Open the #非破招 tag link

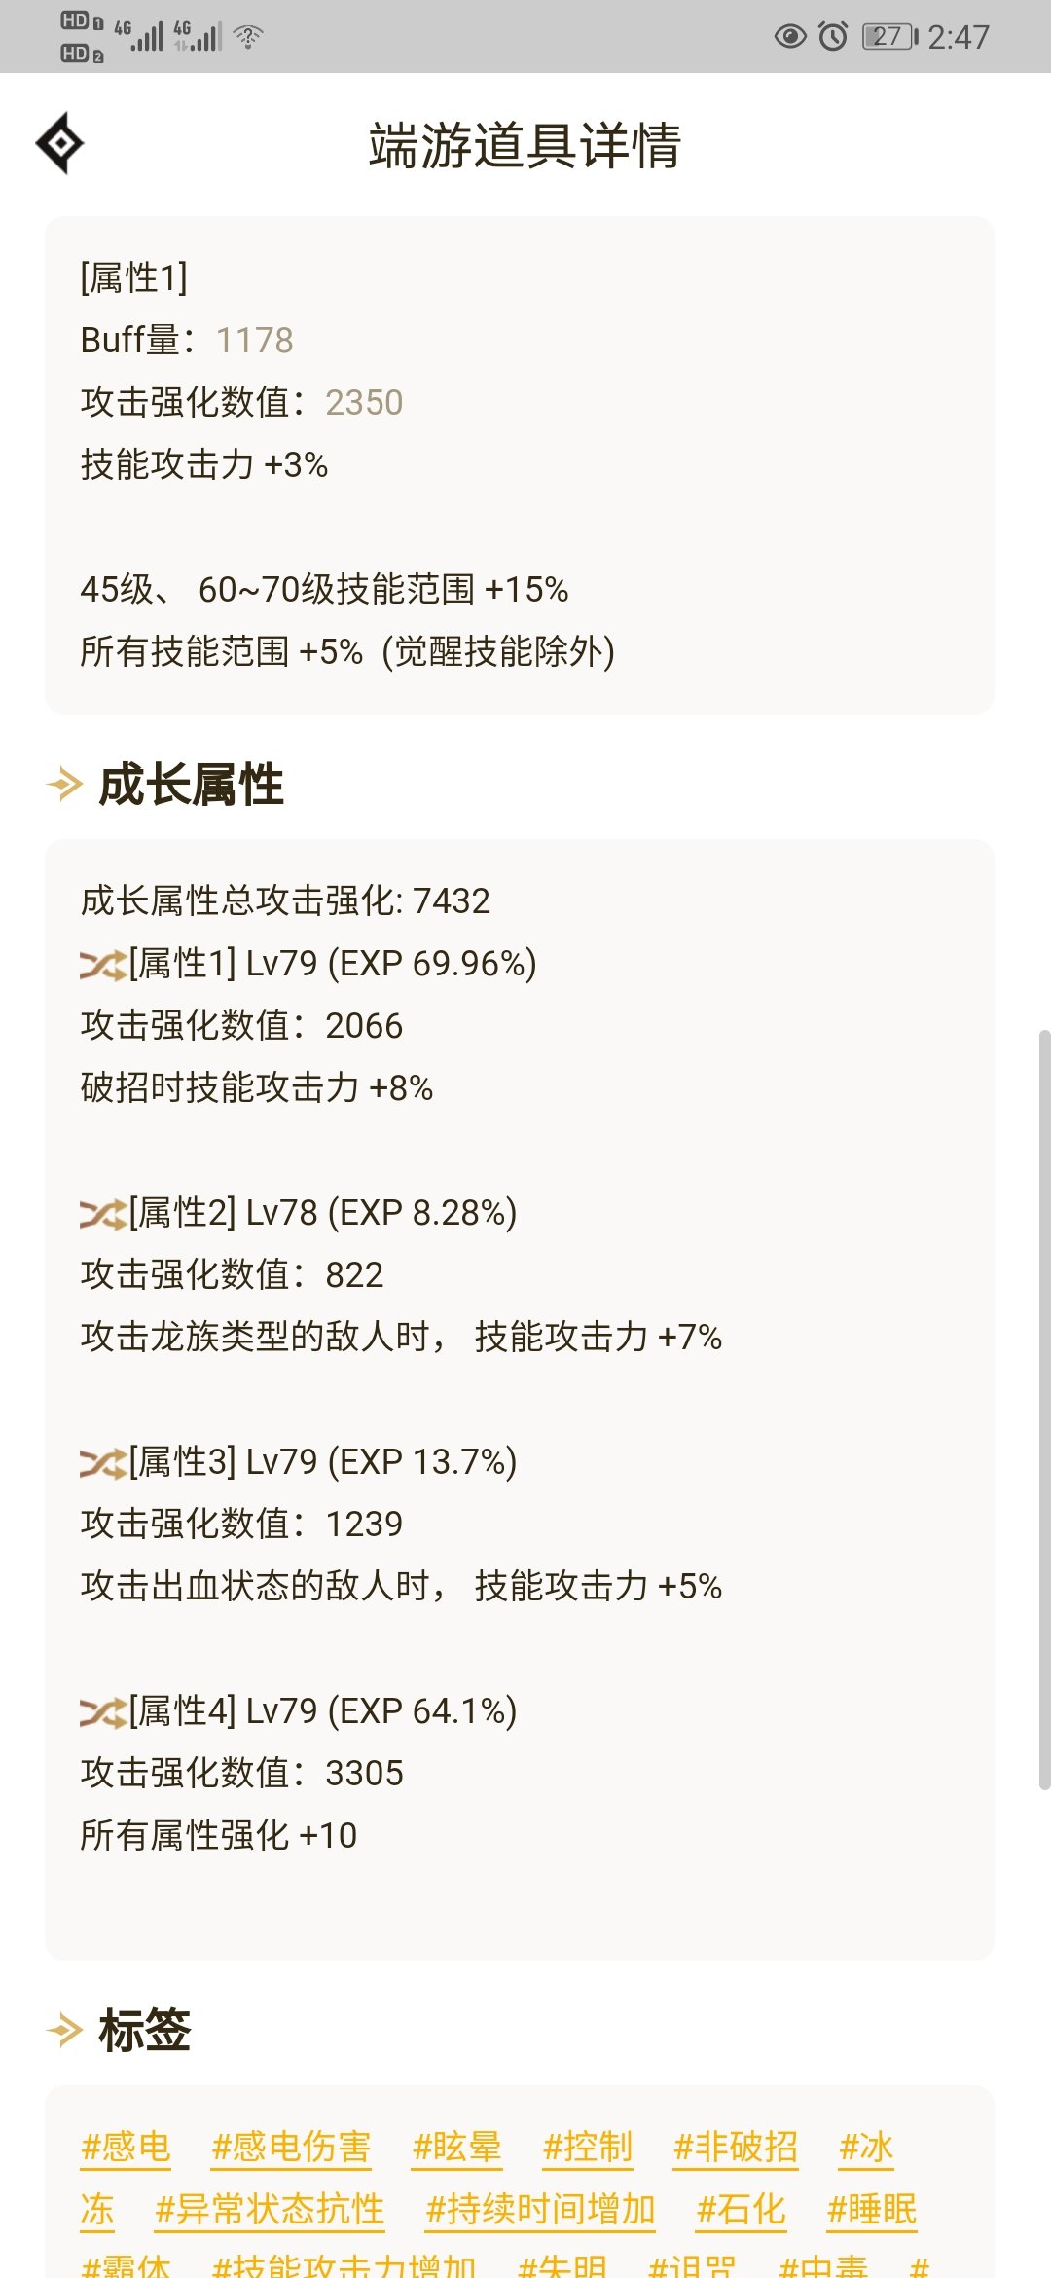(736, 2147)
